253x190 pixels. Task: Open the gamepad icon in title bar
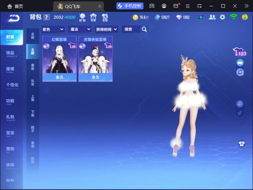point(152,6)
